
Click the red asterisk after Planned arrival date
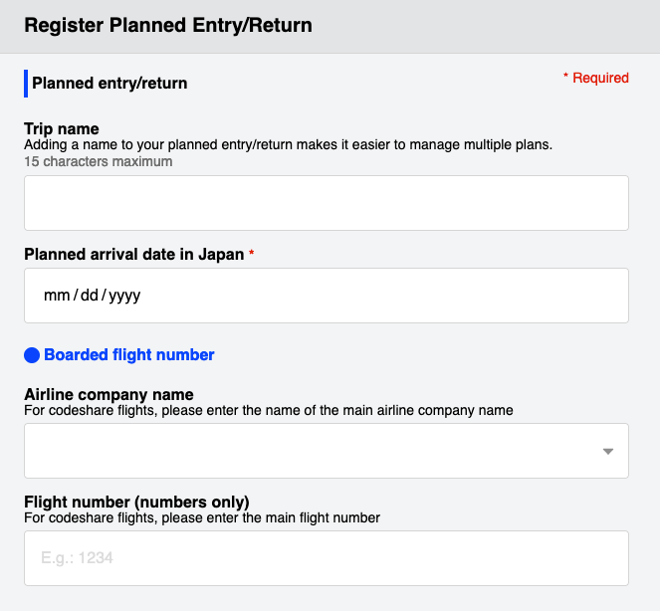pyautogui.click(x=251, y=254)
